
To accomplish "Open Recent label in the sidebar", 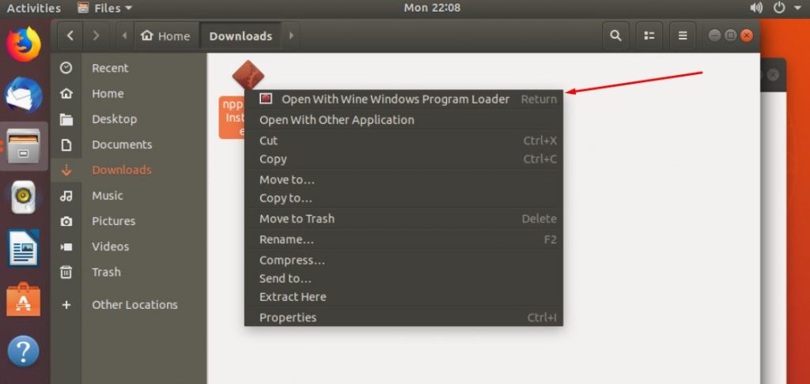I will [110, 68].
